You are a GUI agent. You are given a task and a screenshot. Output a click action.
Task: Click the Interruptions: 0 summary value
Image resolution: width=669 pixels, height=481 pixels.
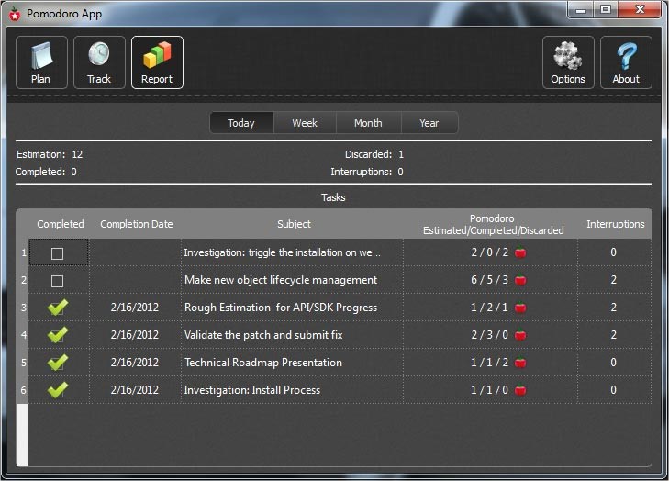point(400,172)
